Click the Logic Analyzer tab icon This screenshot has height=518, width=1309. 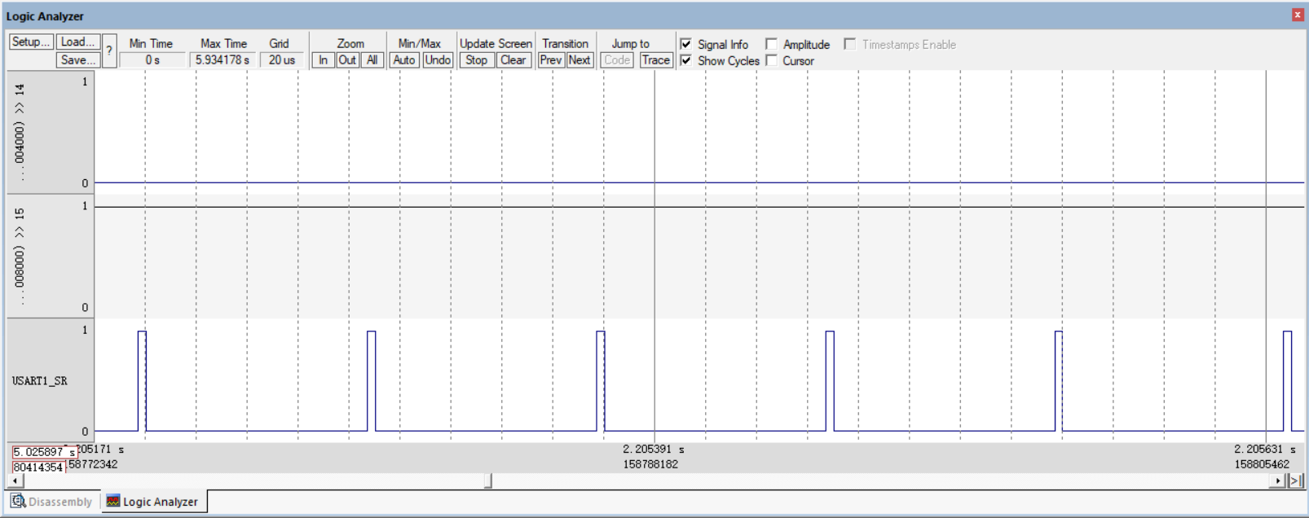coord(113,501)
